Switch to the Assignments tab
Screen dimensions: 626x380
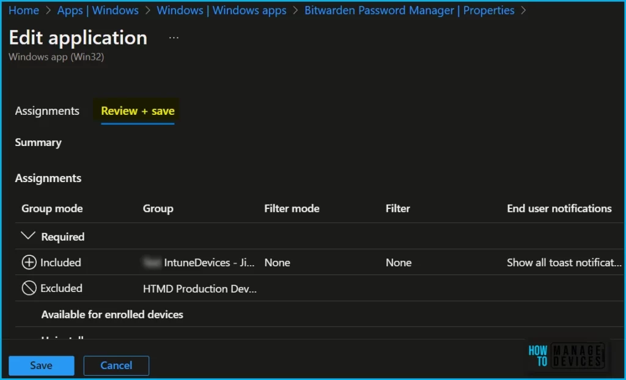click(47, 111)
